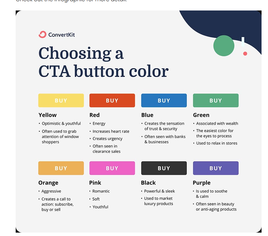Click the small red dot decoration
This screenshot has height=236, width=268.
click(x=245, y=54)
